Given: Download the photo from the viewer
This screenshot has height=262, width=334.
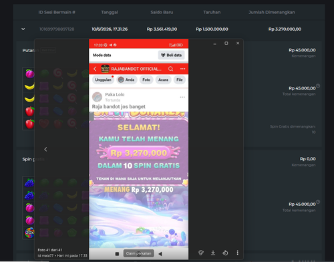Looking at the screenshot, I should tap(213, 253).
